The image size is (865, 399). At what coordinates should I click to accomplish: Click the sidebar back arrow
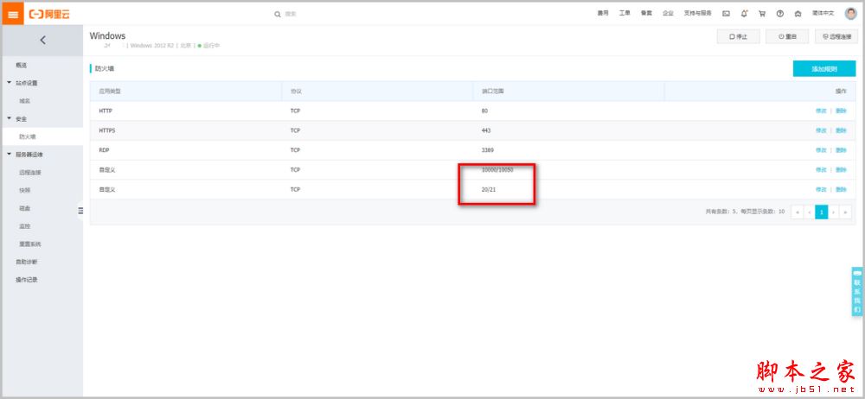pyautogui.click(x=43, y=40)
